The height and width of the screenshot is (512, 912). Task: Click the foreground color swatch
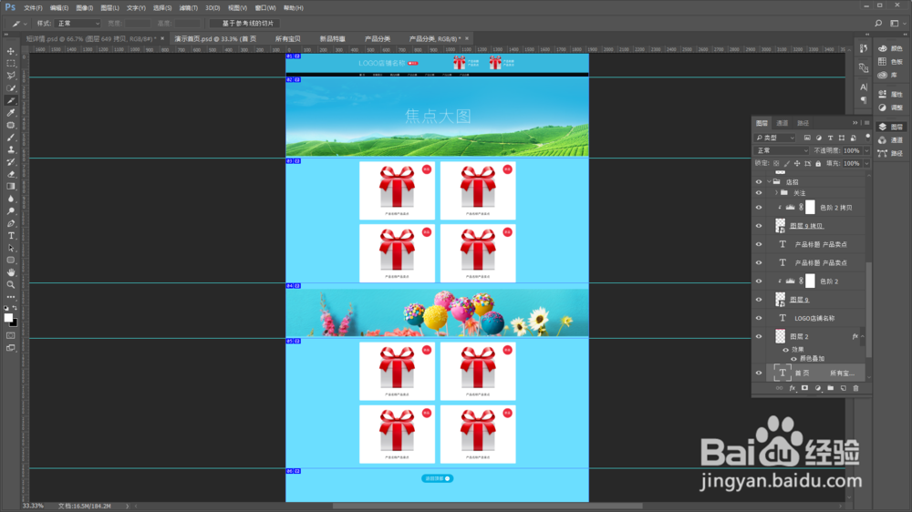click(8, 317)
